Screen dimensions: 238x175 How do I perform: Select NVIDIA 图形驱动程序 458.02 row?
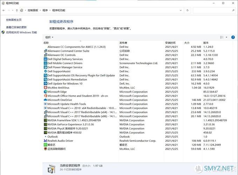pos(138,133)
